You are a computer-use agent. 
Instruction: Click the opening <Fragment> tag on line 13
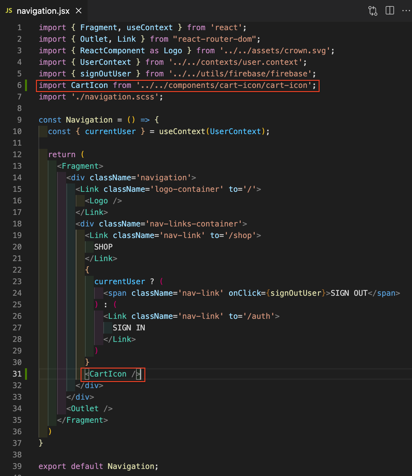[x=80, y=166]
